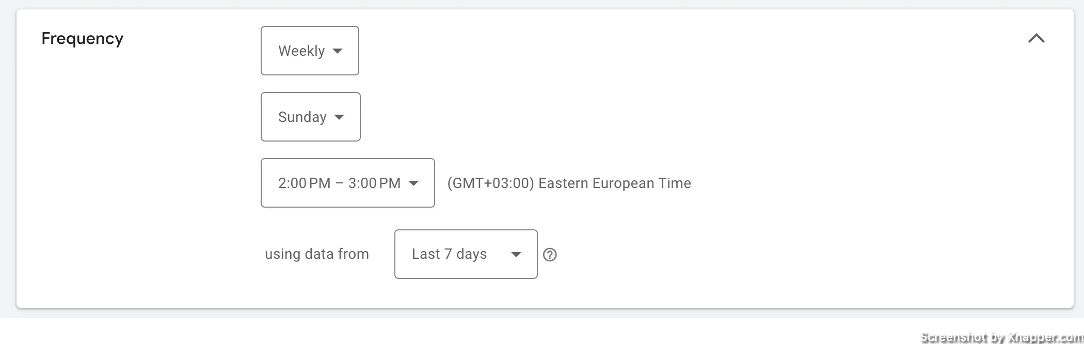The width and height of the screenshot is (1084, 344).
Task: Click the word "Weekly" in the selector
Action: click(x=301, y=51)
